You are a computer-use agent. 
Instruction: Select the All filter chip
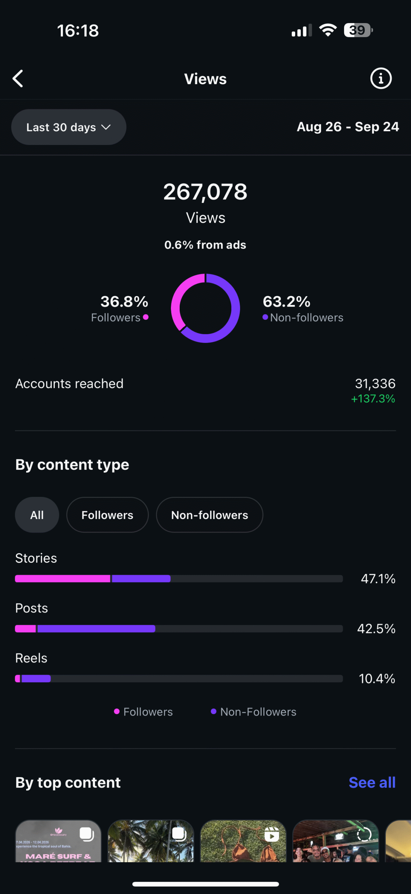click(37, 515)
